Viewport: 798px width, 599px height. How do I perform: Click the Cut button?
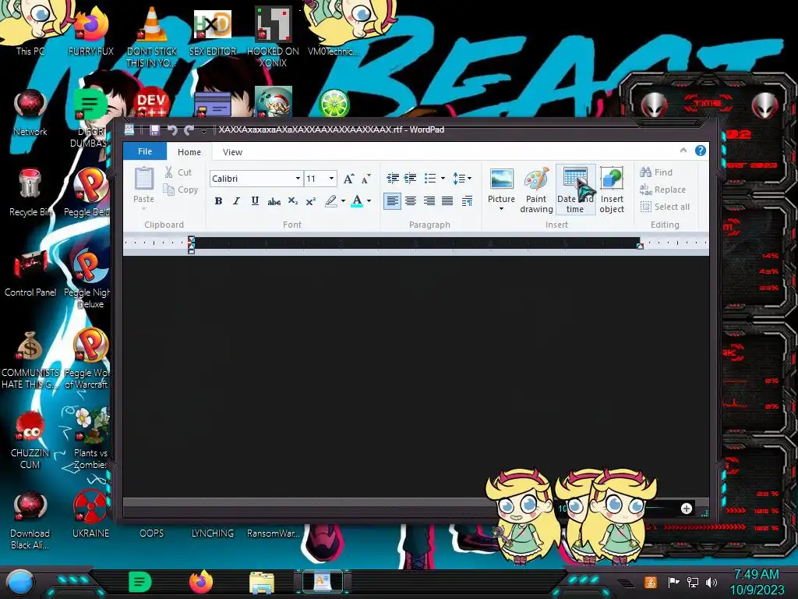click(x=178, y=172)
